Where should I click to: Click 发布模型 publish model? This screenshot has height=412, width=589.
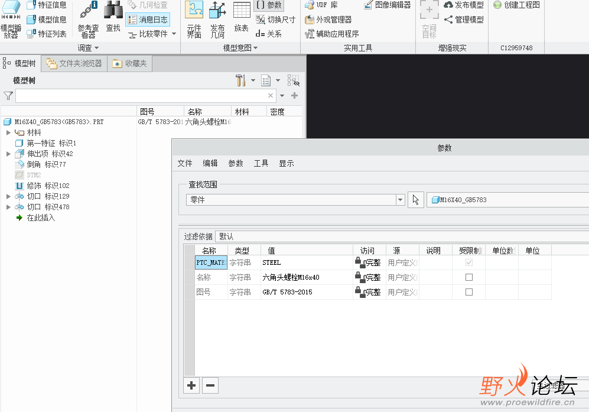point(464,5)
